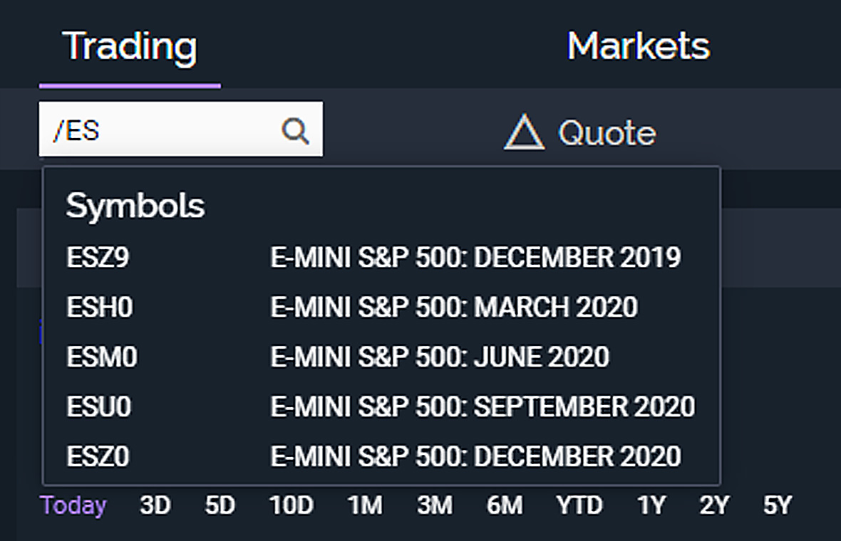Click the Quote triangle icon
Viewport: 841px width, 541px height.
pyautogui.click(x=524, y=133)
